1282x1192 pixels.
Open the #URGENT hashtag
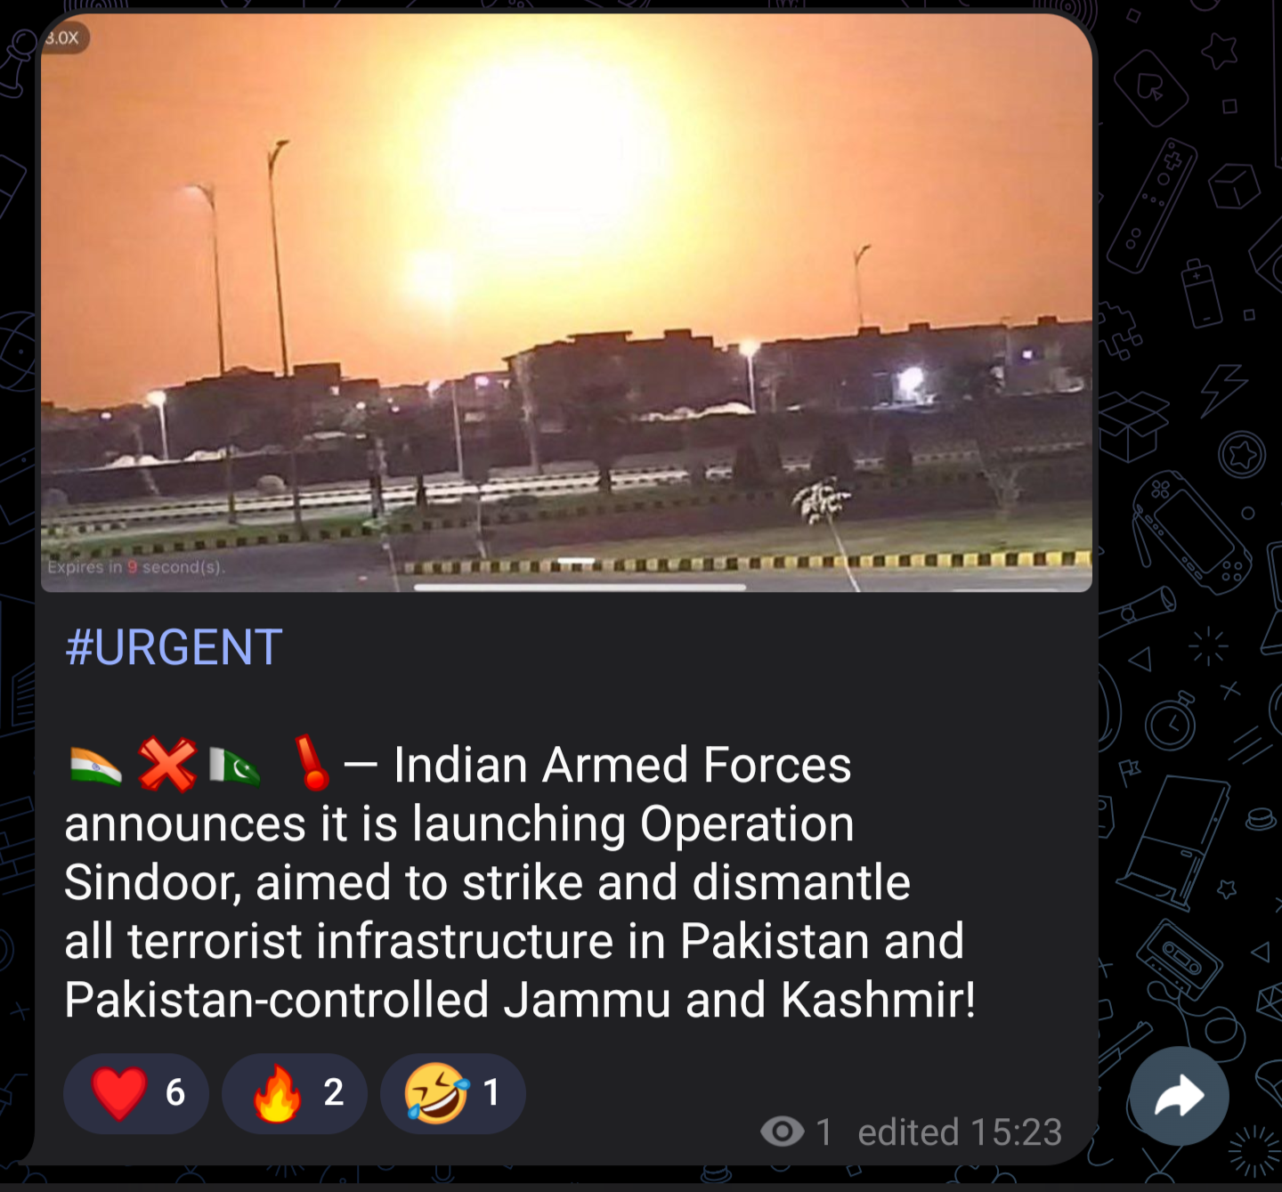(174, 647)
